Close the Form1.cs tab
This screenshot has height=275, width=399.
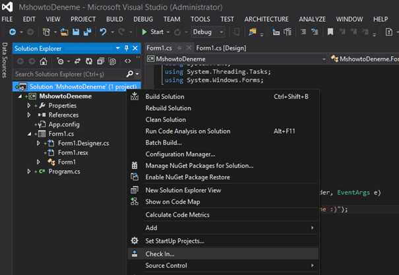189,48
